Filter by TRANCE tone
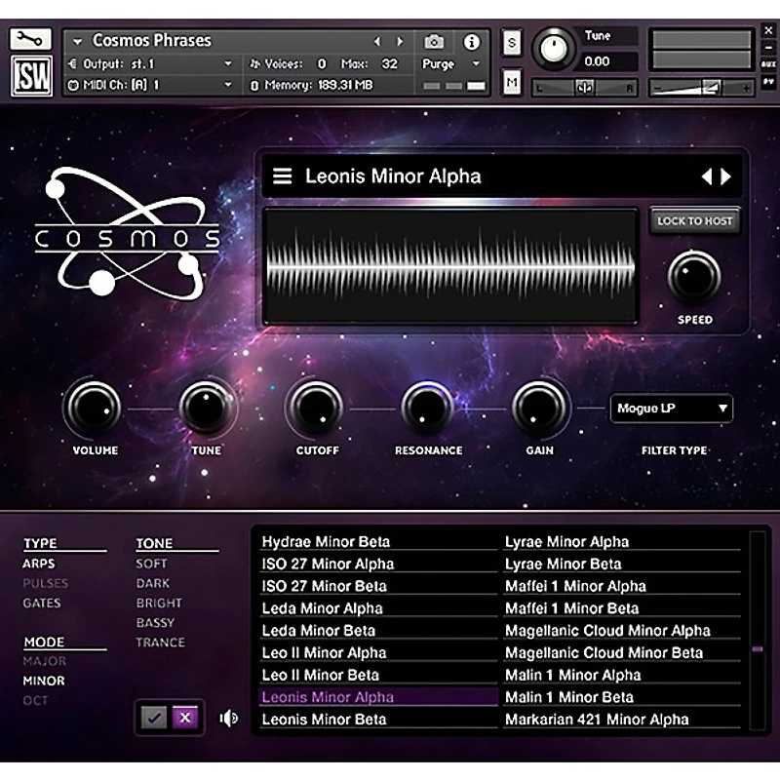 (x=160, y=643)
